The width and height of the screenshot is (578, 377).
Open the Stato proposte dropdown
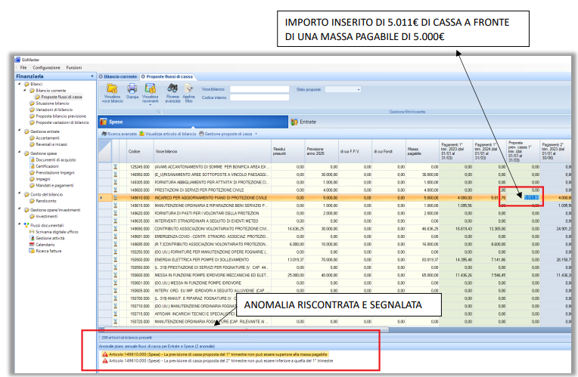coord(358,89)
